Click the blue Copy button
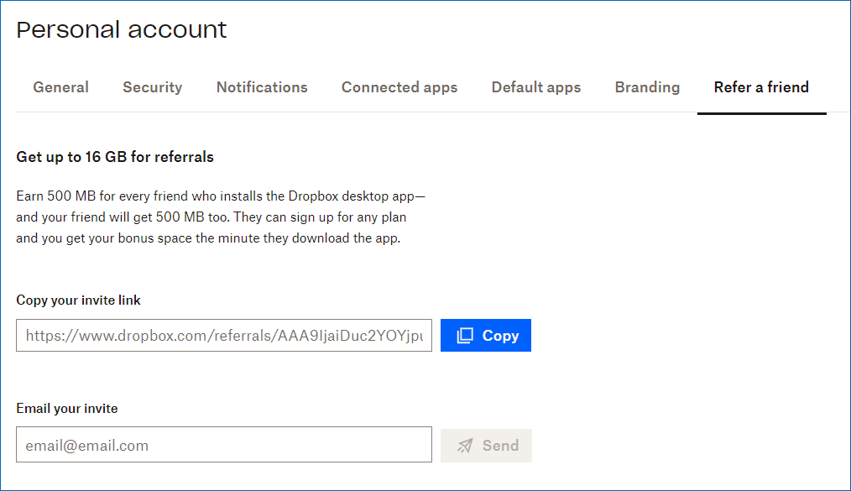The width and height of the screenshot is (851, 491). [486, 335]
